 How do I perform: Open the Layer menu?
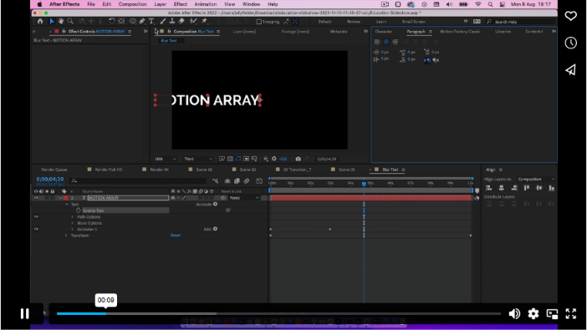[x=161, y=4]
